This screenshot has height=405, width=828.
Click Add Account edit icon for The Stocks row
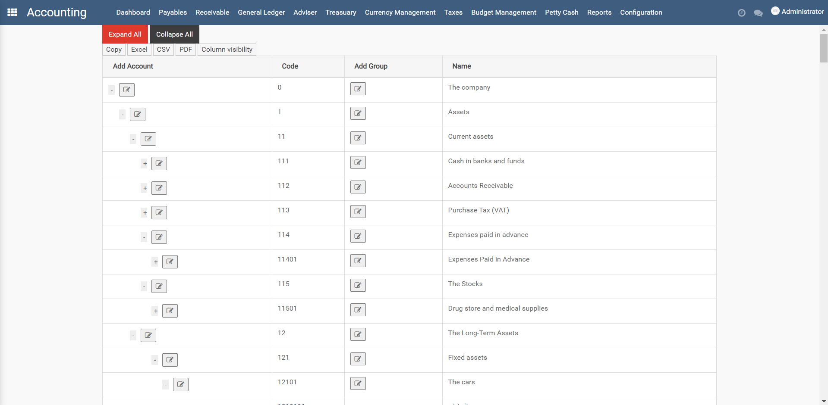[159, 286]
